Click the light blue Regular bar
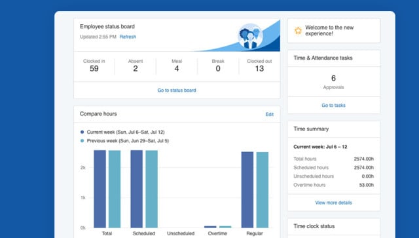Viewport: 419px width, 238px height. (263, 190)
